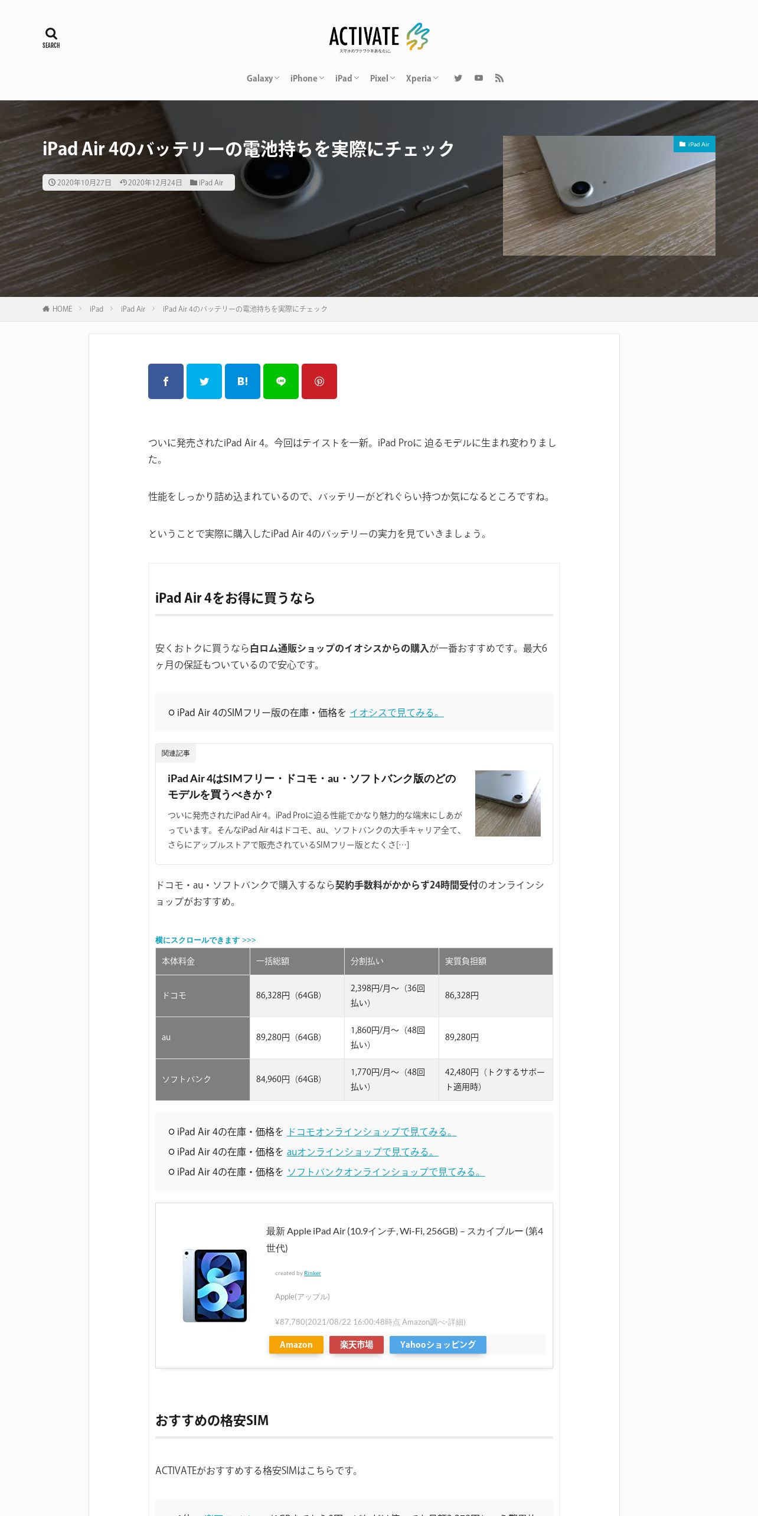Click the related article thumbnail image
The width and height of the screenshot is (758, 1516).
coord(508,803)
